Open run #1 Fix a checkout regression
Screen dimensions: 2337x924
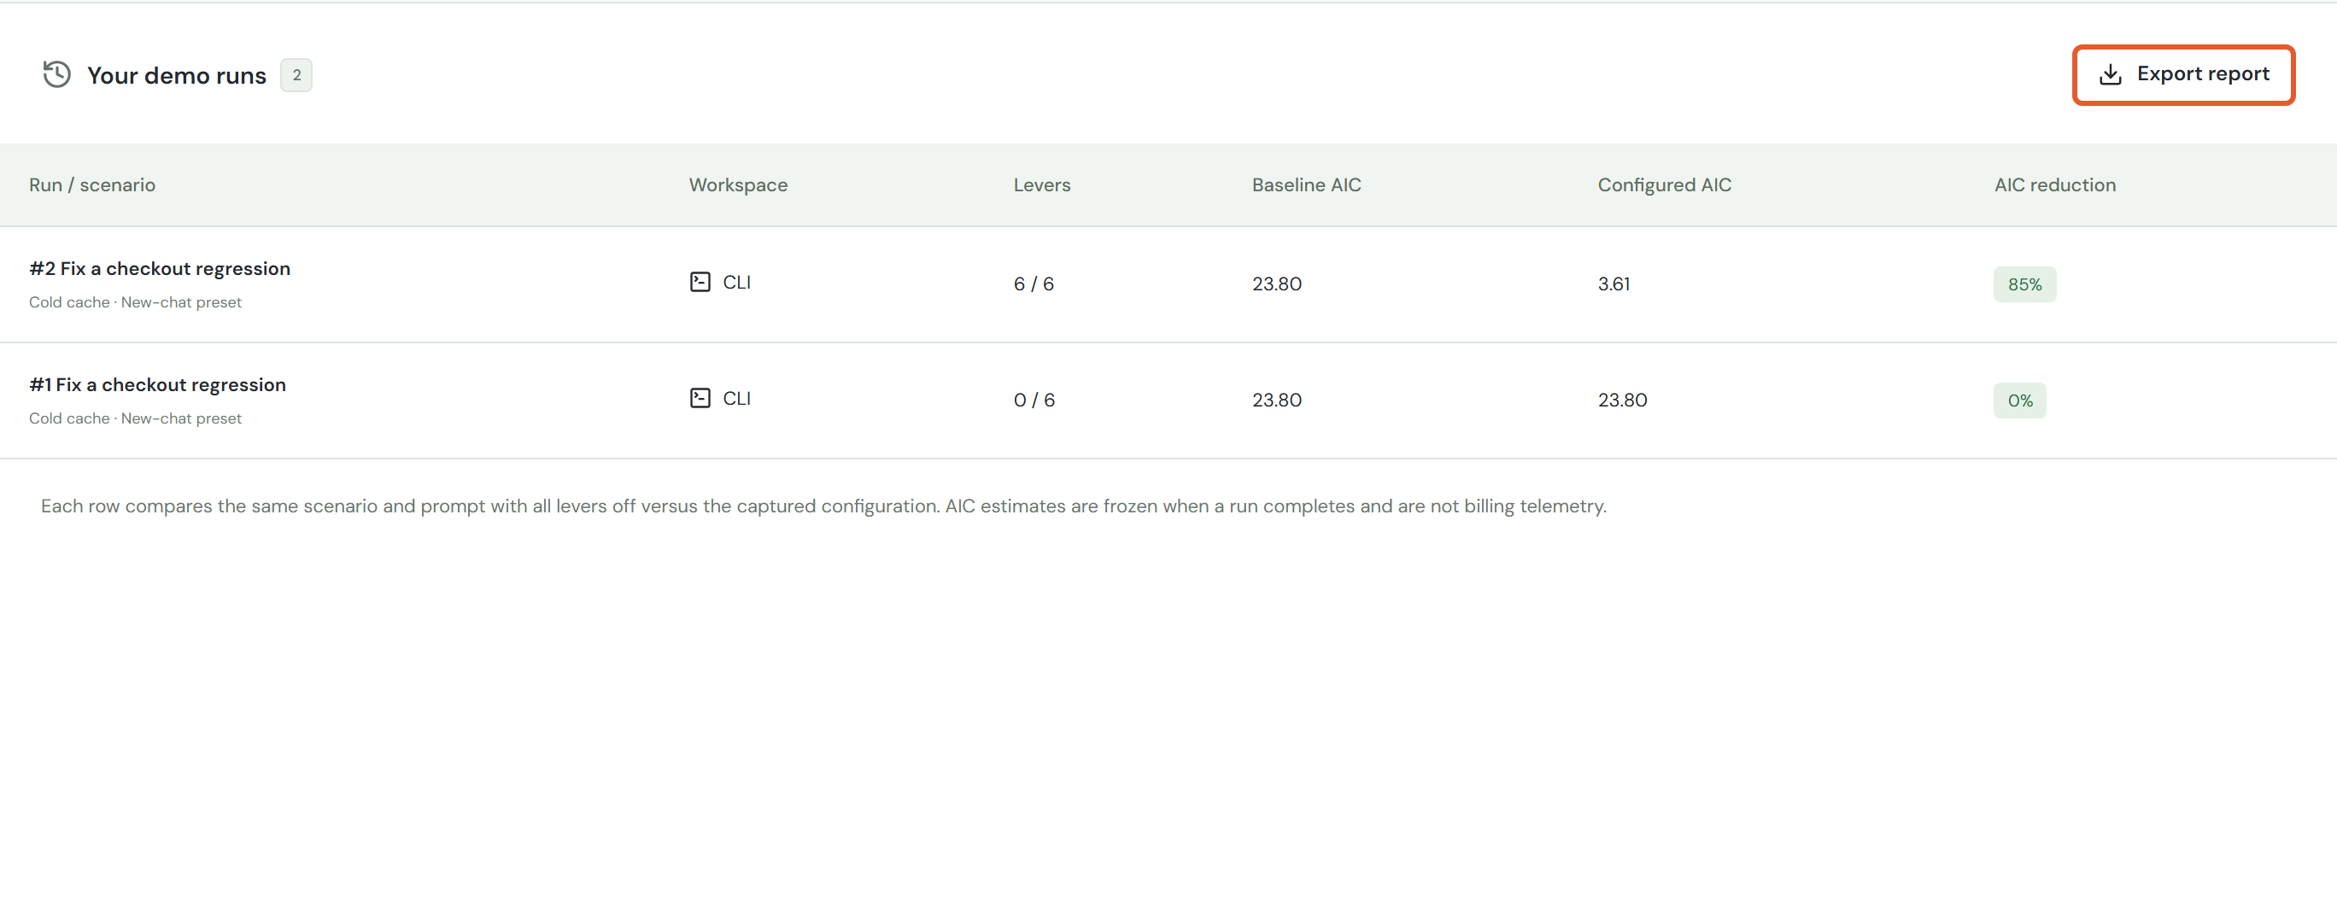tap(157, 385)
